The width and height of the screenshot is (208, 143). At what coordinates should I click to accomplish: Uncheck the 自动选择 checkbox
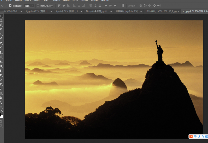point(10,5)
